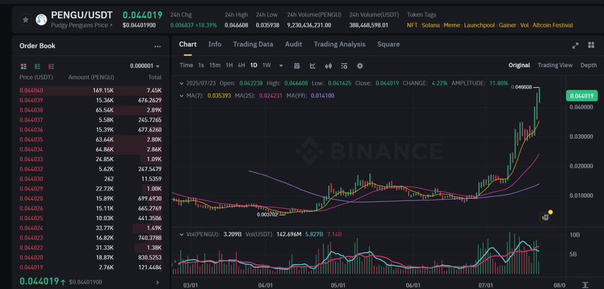Collapse the MA indicator row chevron
The width and height of the screenshot is (604, 289).
(182, 96)
